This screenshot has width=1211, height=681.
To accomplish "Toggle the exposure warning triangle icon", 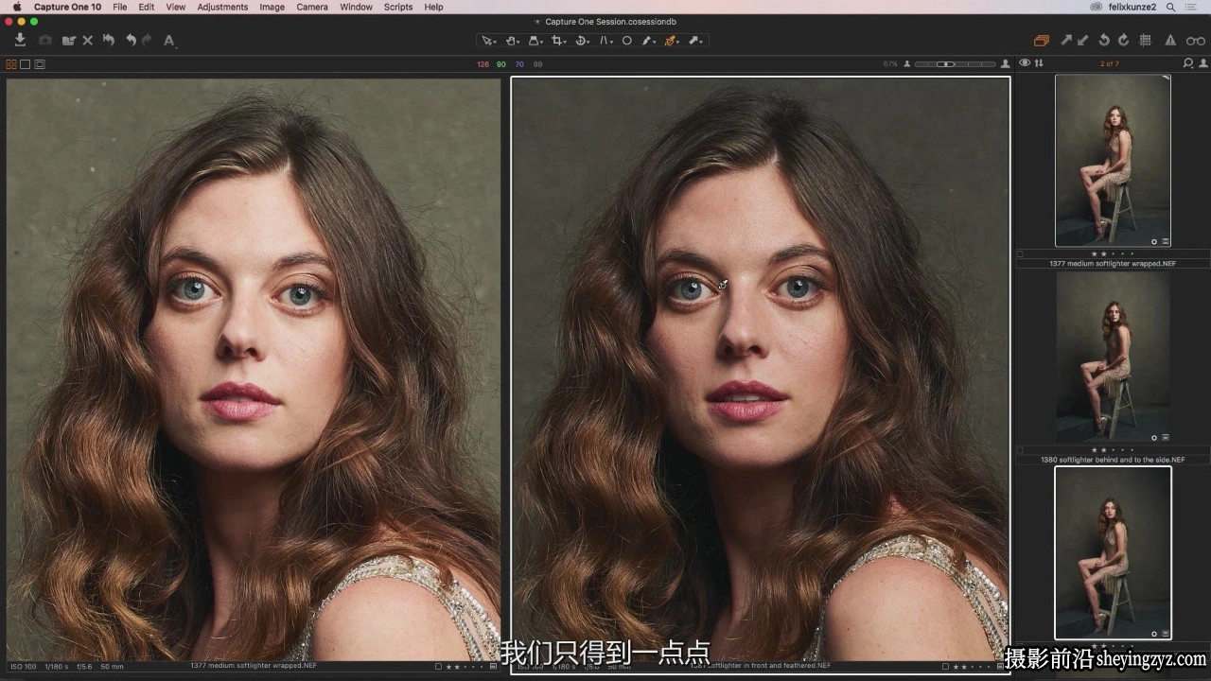I will point(1170,41).
